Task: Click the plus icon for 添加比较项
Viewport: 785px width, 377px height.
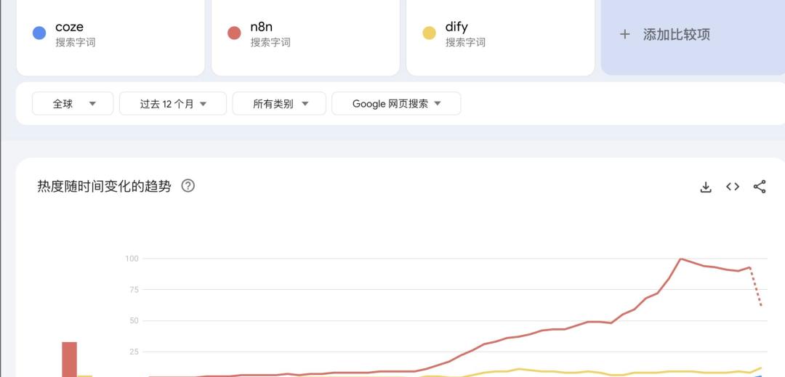Action: pos(624,34)
